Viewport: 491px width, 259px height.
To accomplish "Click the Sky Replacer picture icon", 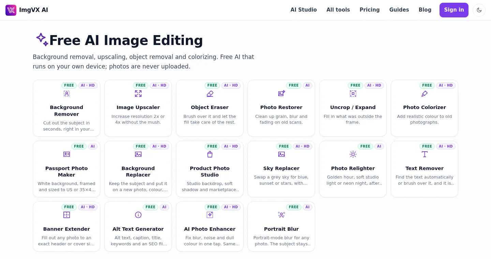I will 281,154.
